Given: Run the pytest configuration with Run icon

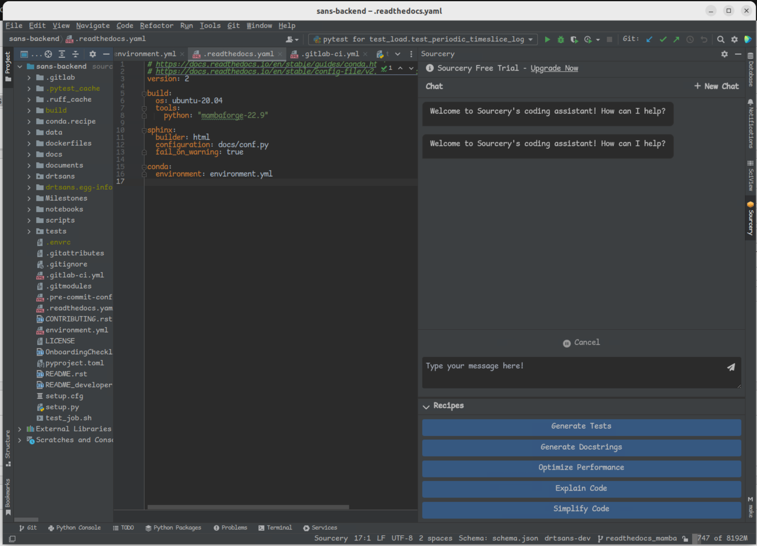Looking at the screenshot, I should point(547,39).
